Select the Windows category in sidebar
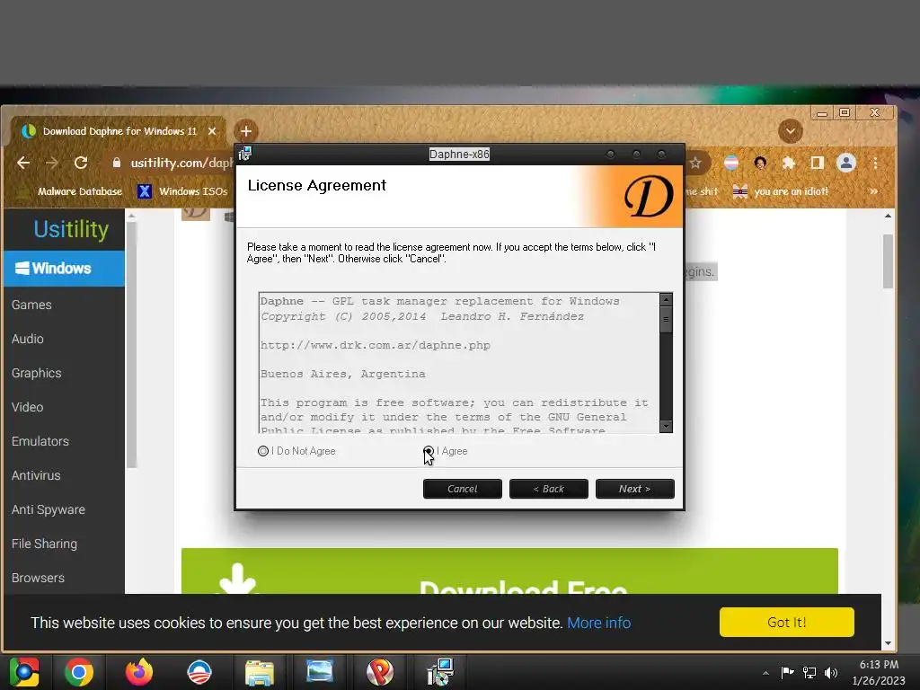This screenshot has width=920, height=690. pyautogui.click(x=64, y=268)
